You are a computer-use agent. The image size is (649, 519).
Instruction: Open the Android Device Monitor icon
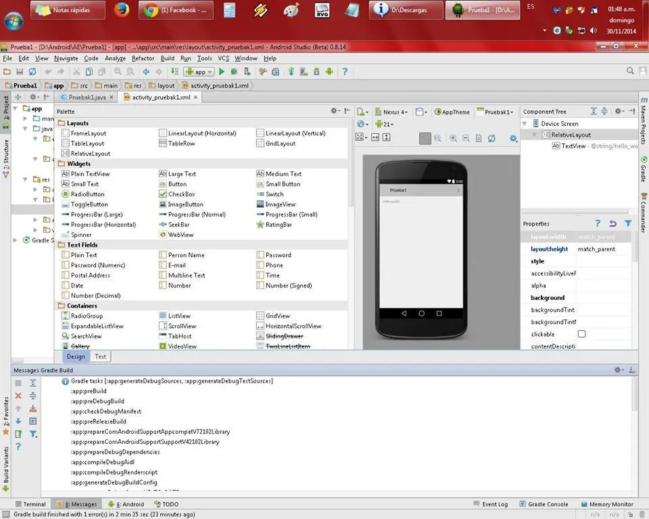point(329,72)
